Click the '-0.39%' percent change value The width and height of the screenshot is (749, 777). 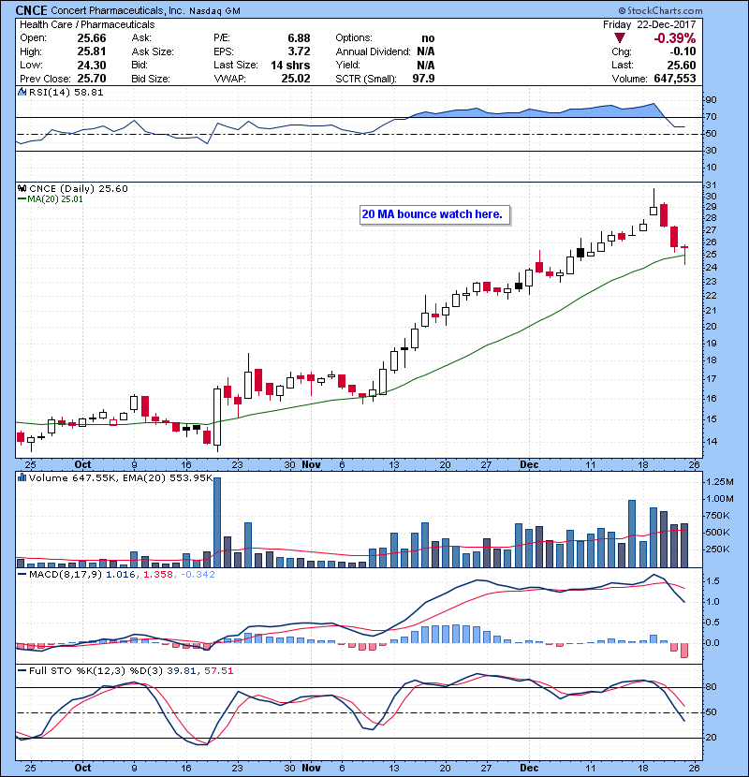click(x=675, y=38)
